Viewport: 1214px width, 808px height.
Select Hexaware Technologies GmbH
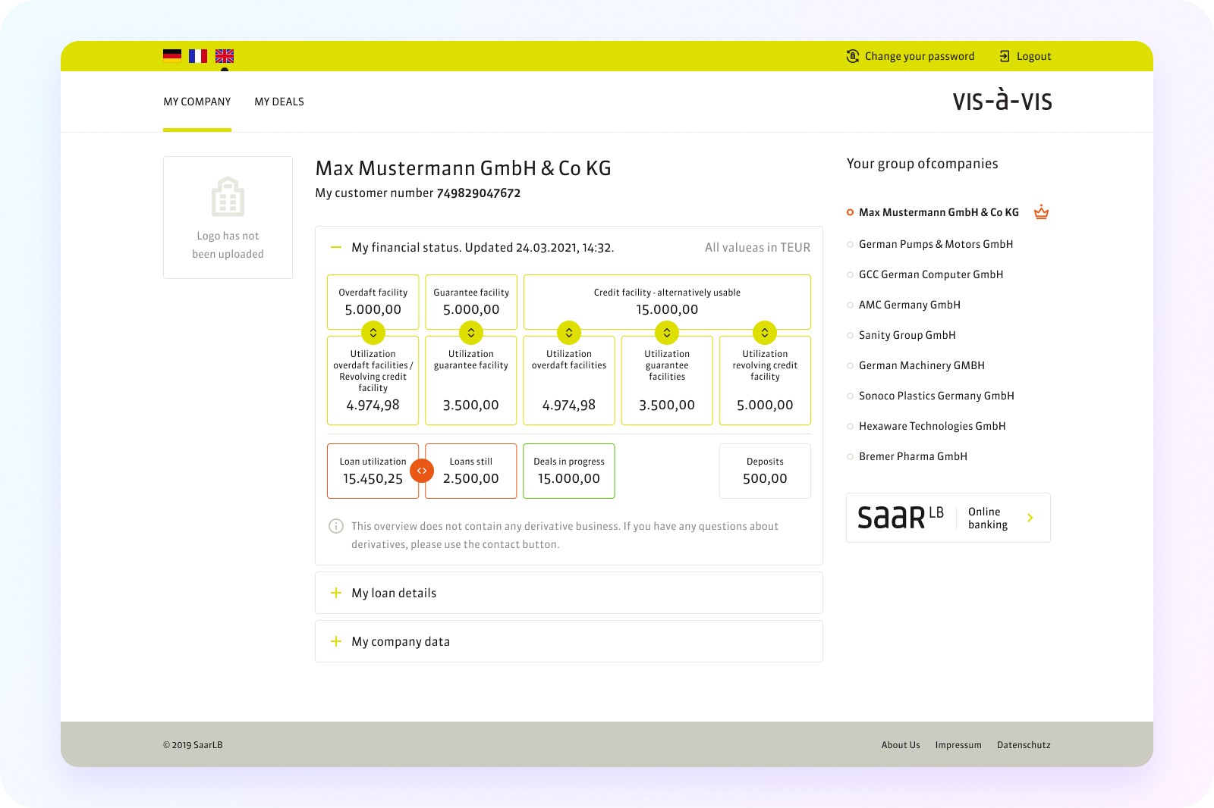coord(933,426)
